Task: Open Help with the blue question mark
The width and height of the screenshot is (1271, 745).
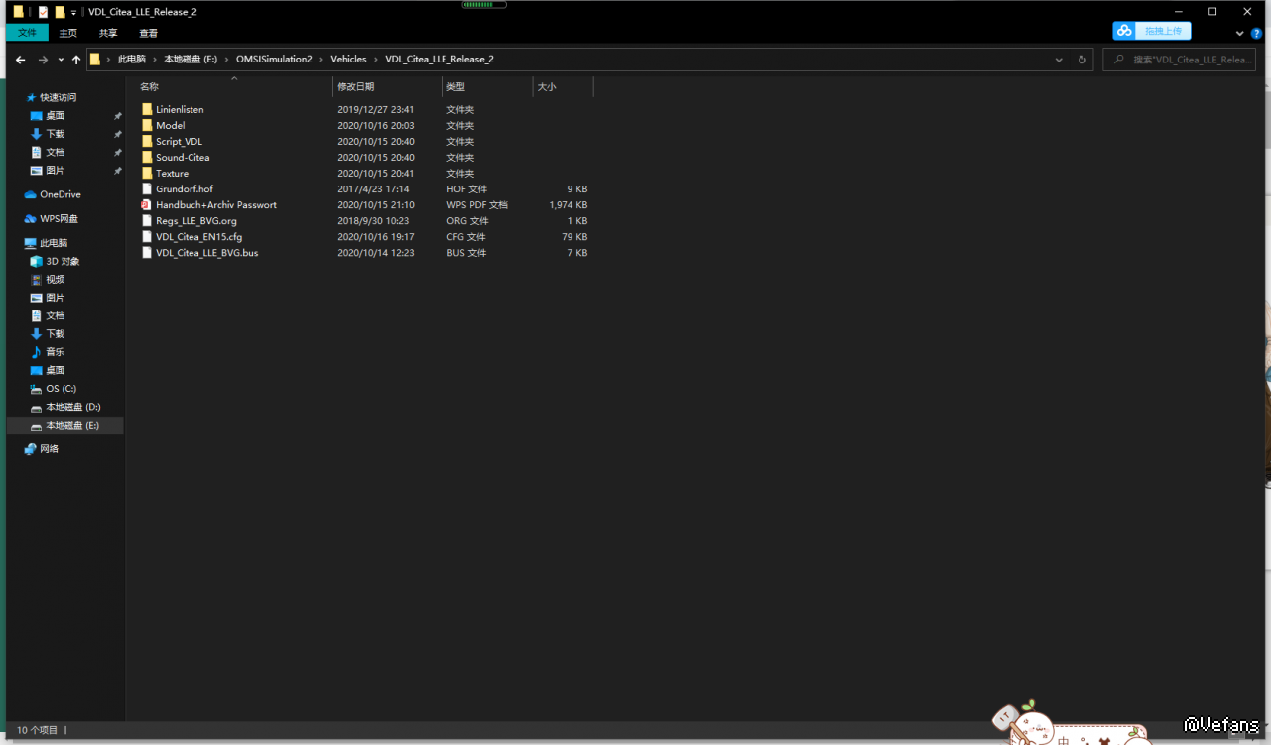Action: tap(1257, 33)
